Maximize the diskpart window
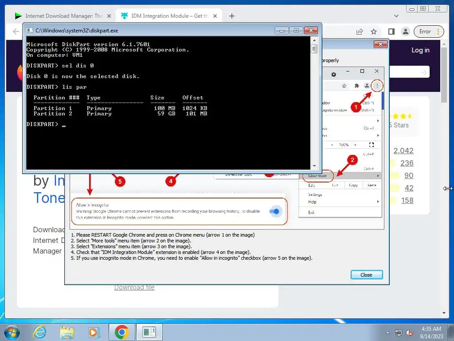The image size is (454, 341). 296,31
